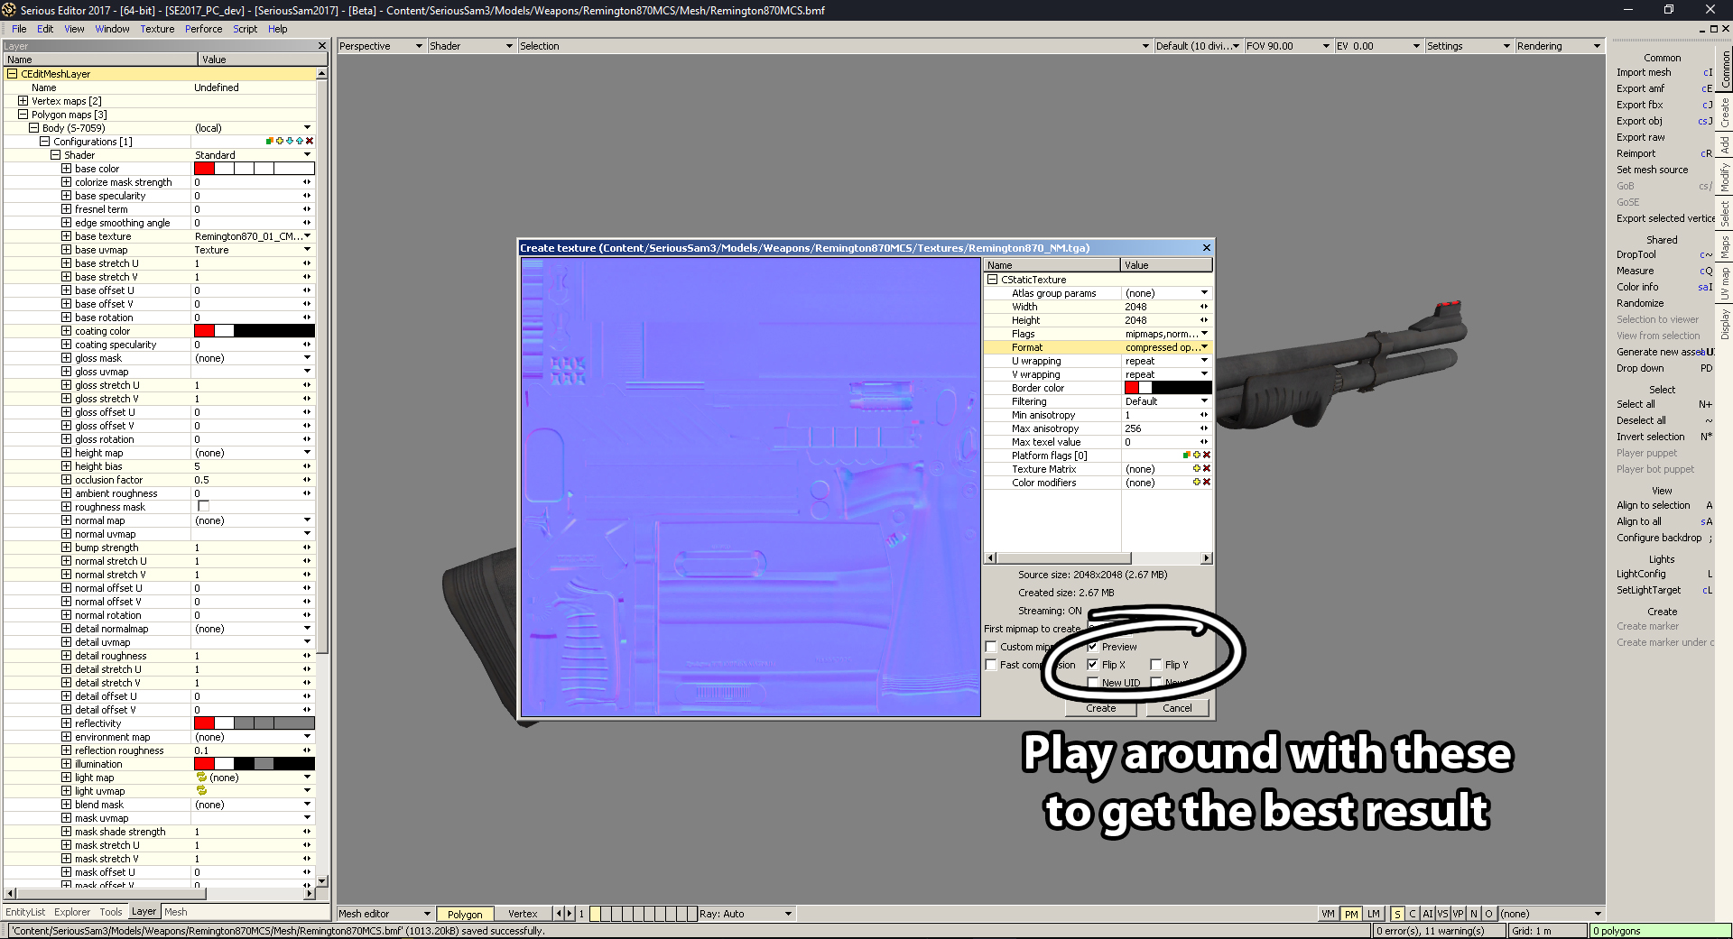Toggle the S button in bottom toolbar
Viewport: 1733px width, 939px height.
click(x=1397, y=914)
